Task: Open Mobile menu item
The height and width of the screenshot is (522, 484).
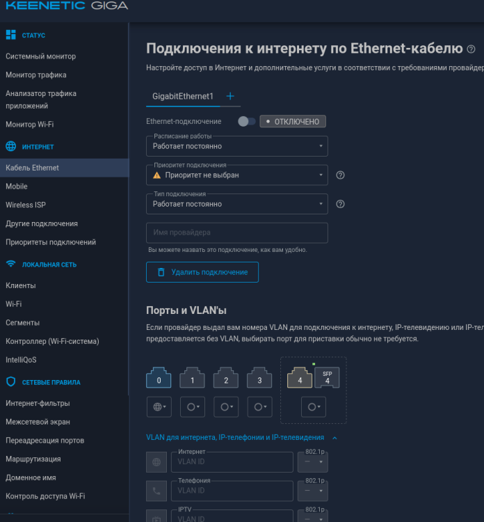Action: [x=16, y=187]
